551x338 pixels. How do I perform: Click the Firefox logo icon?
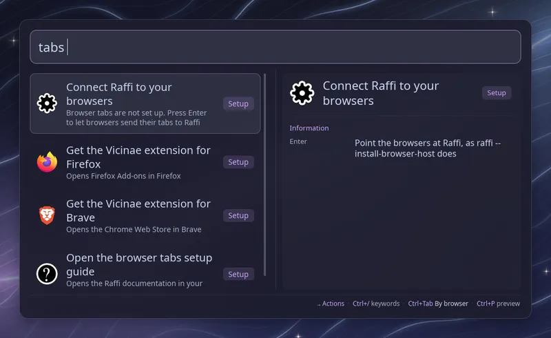point(47,162)
